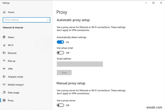This screenshot has width=165, height=110.
Task: Enable the Use setup script toggle
Action: (60, 53)
